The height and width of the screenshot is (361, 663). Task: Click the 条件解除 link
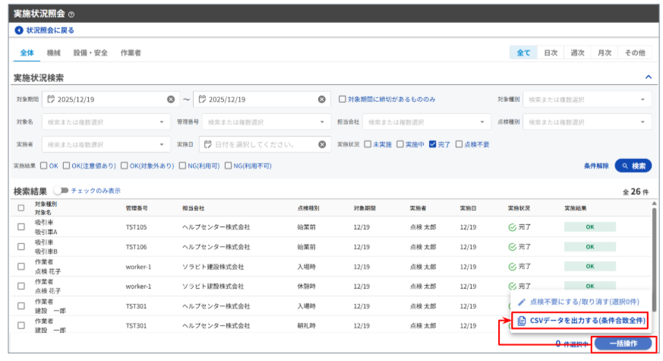(596, 166)
